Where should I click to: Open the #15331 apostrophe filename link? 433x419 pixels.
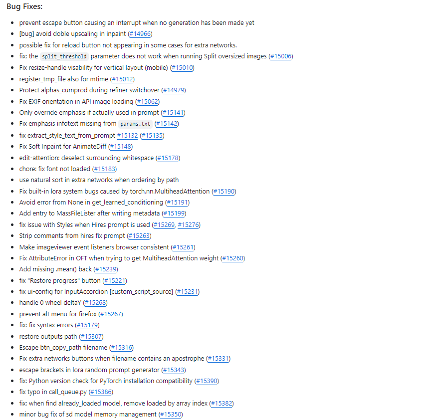(x=218, y=359)
